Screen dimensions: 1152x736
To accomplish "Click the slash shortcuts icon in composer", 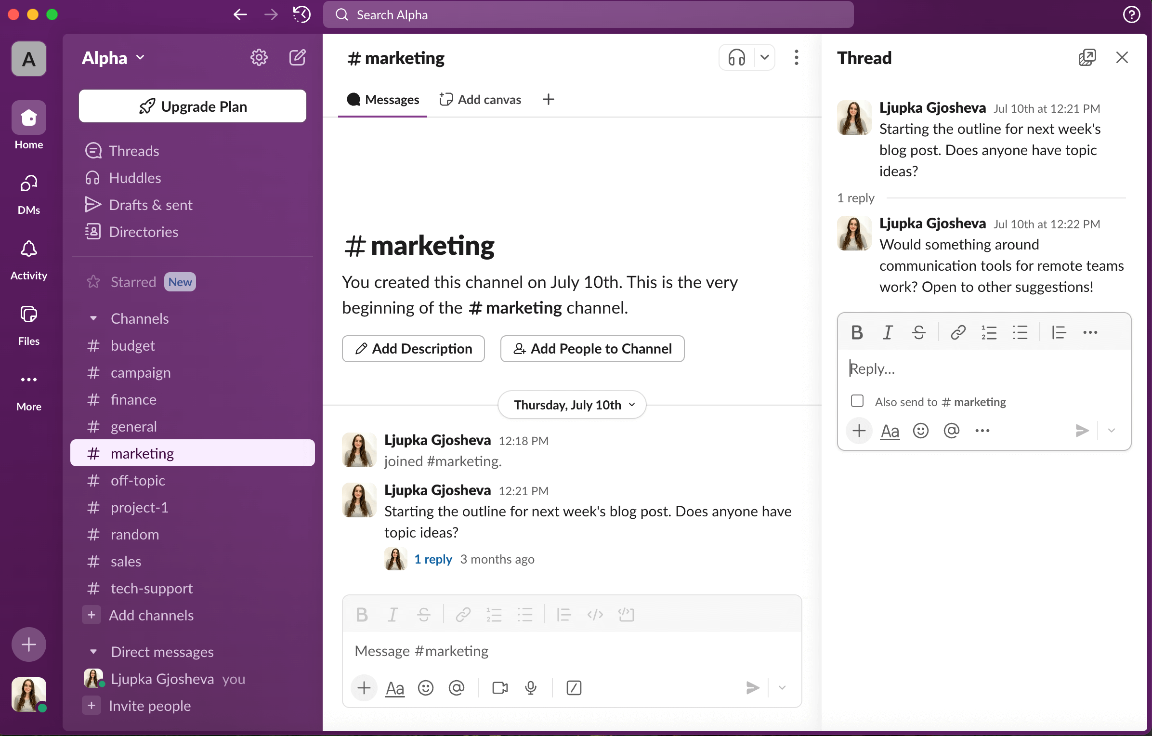I will (574, 688).
